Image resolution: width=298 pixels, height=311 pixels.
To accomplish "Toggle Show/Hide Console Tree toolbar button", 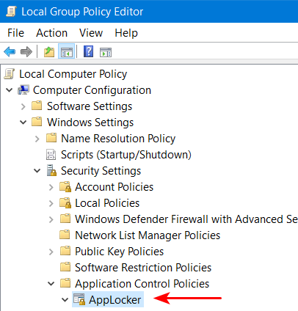I will [x=66, y=52].
